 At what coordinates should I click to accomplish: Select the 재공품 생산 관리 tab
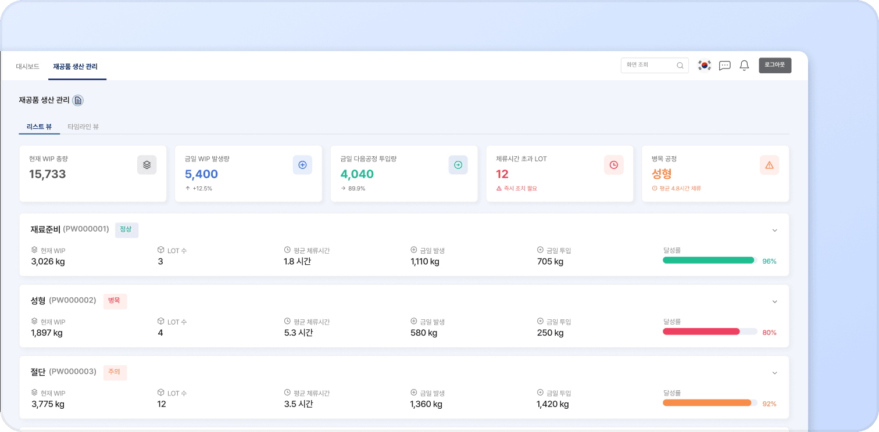76,66
